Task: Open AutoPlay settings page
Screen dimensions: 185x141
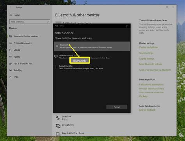Action: 18,70
